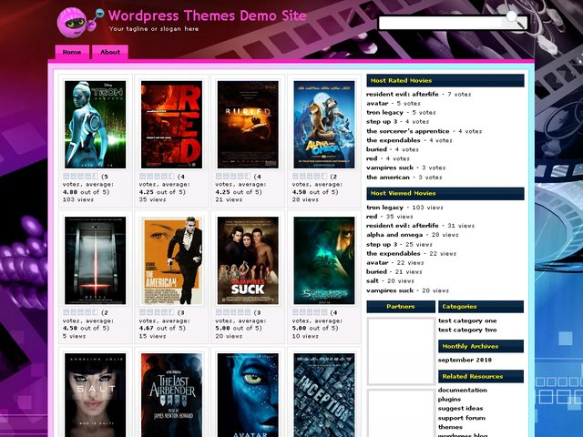
Task: Open the 'documentation' resource link
Action: (x=462, y=391)
